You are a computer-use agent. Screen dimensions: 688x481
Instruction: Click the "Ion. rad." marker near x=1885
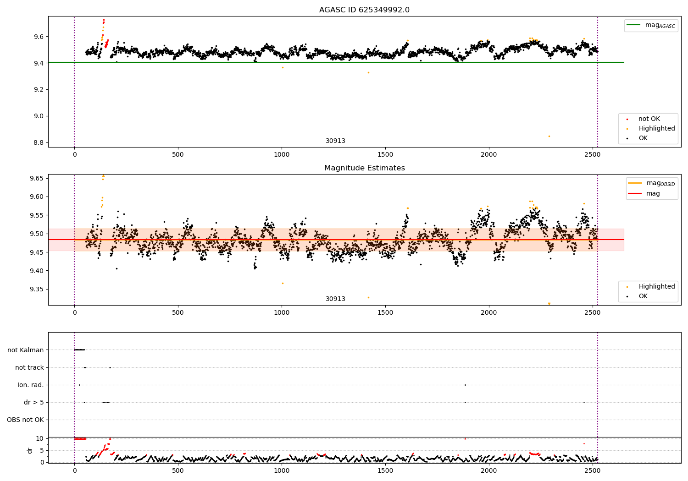[465, 385]
